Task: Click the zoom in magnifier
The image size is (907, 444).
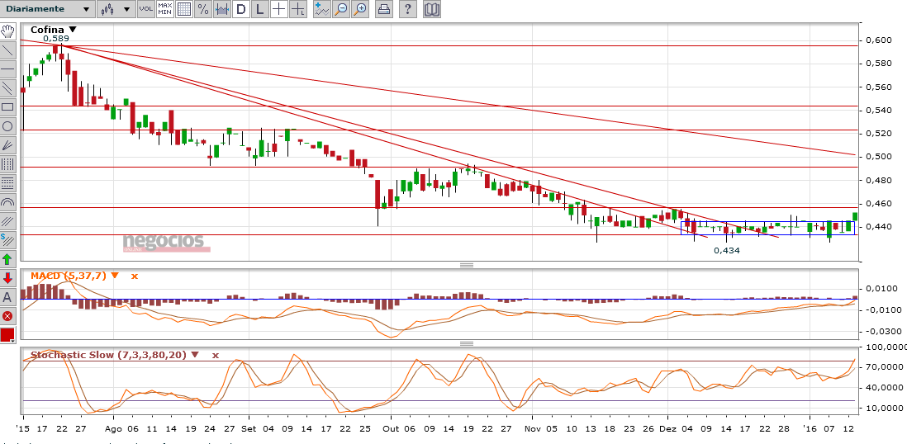Action: click(x=359, y=9)
